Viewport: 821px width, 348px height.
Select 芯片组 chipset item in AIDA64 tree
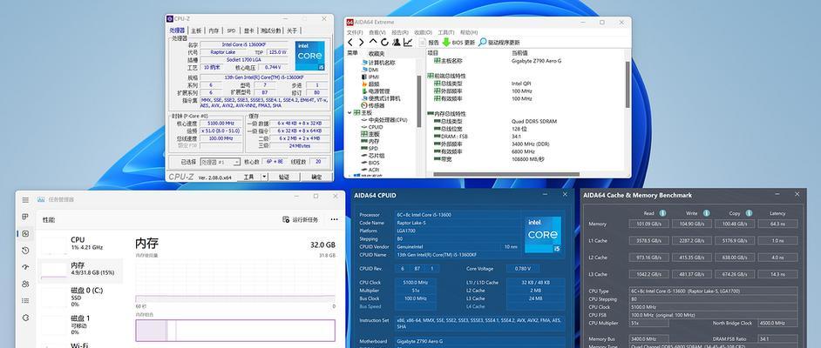point(373,156)
